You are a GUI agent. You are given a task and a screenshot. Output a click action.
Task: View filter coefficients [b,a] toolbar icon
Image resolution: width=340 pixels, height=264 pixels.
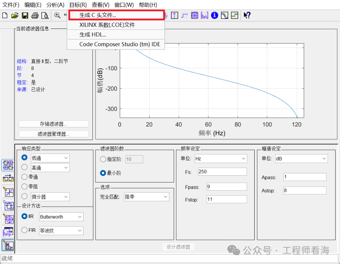tap(204, 15)
